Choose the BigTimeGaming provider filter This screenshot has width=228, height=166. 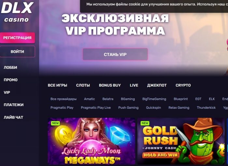tap(154, 99)
